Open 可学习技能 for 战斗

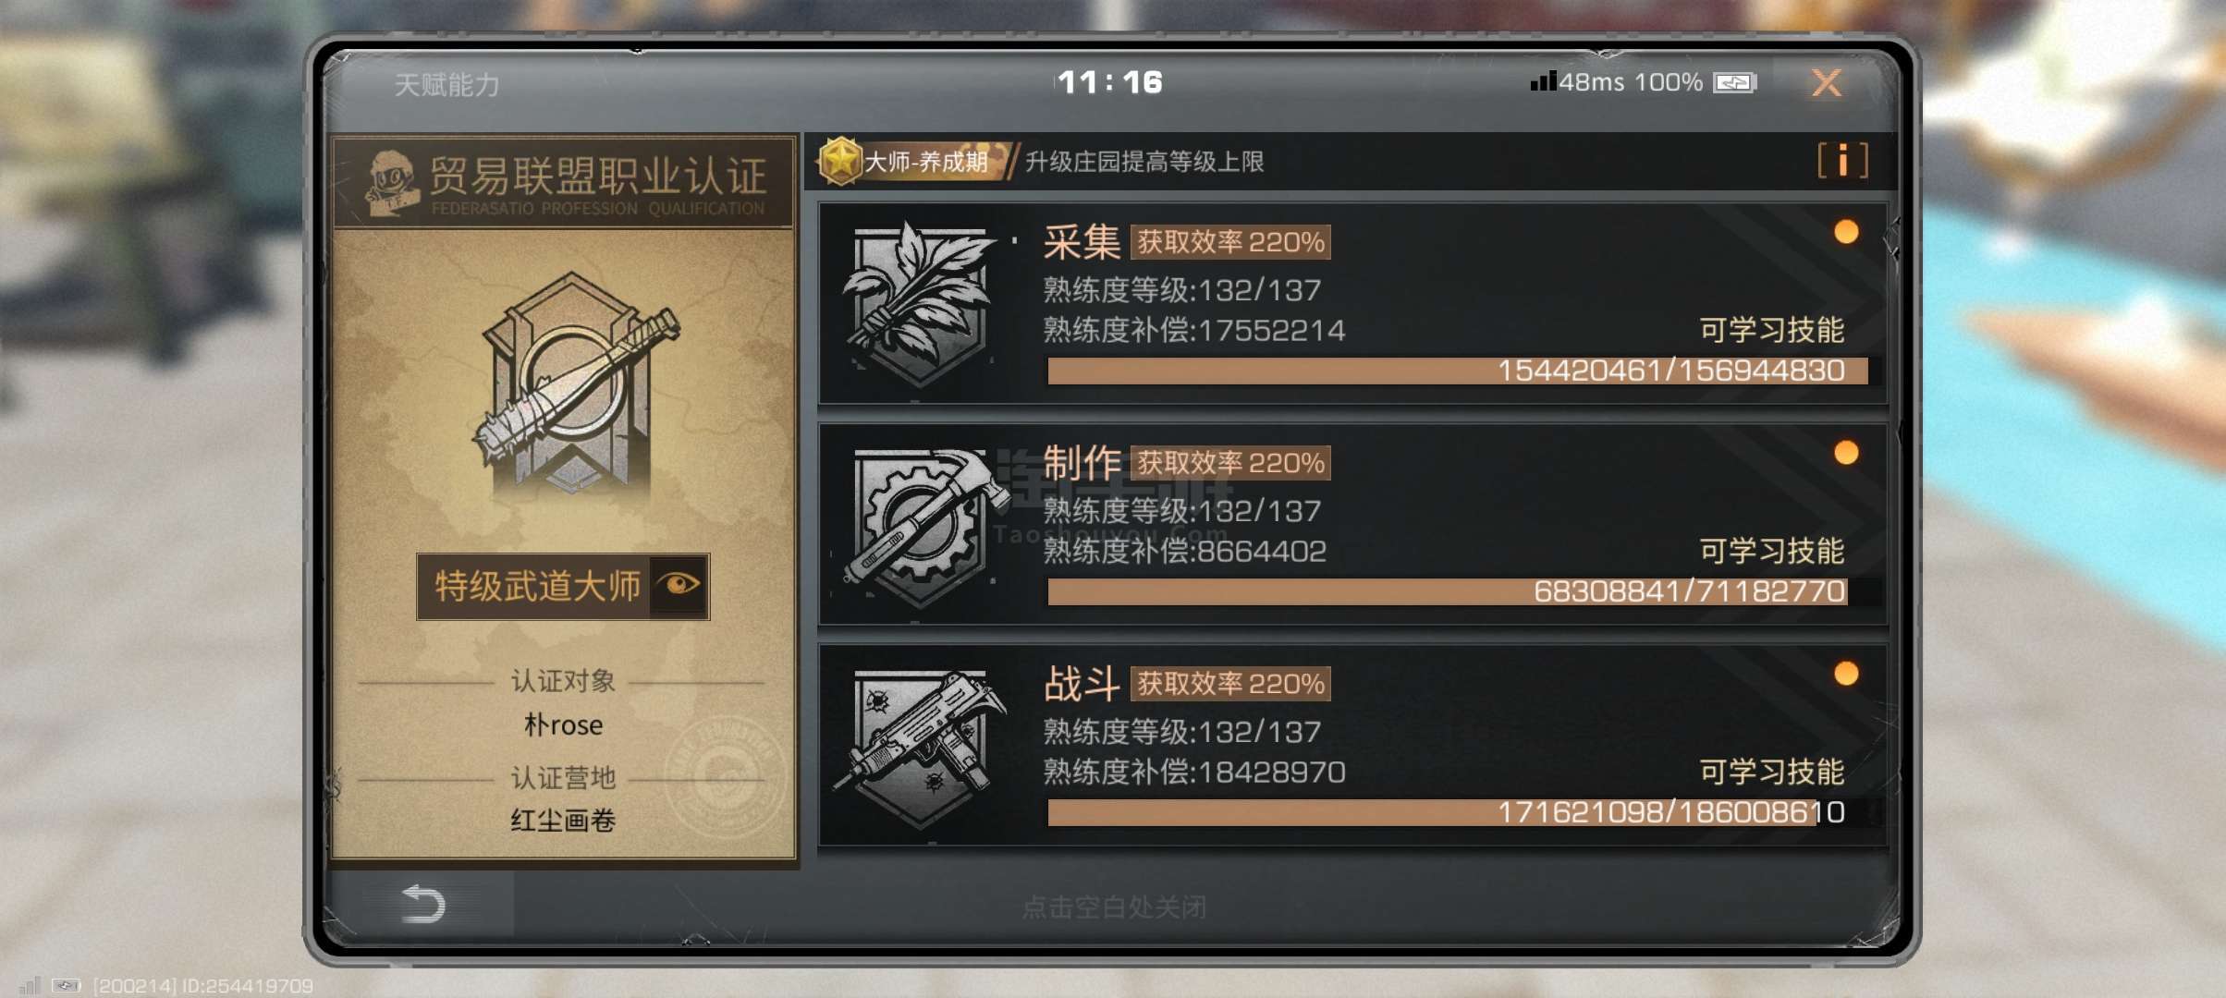(1771, 772)
